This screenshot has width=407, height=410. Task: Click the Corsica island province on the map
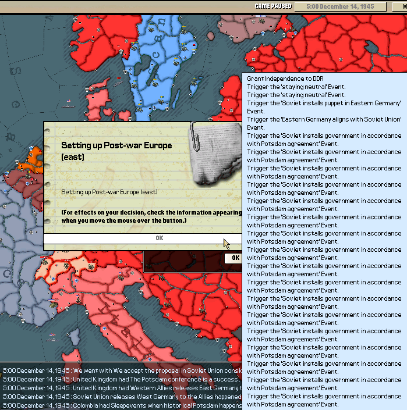[x=75, y=337]
